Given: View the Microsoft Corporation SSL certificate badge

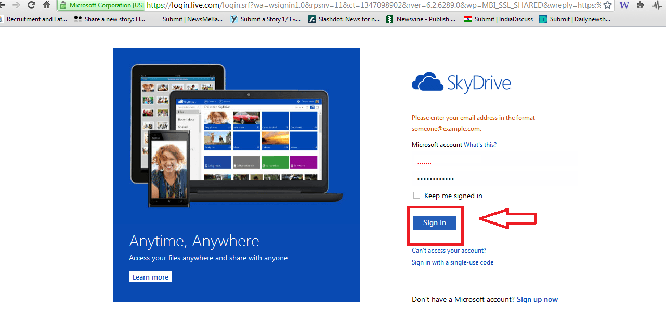Looking at the screenshot, I should [101, 5].
